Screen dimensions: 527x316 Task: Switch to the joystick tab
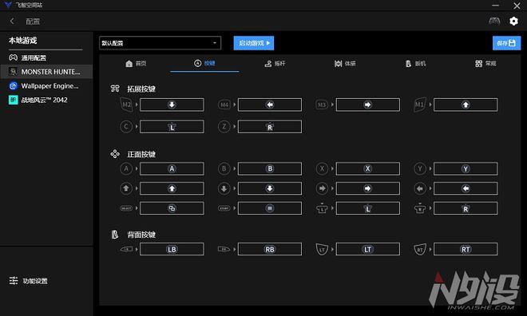click(275, 64)
